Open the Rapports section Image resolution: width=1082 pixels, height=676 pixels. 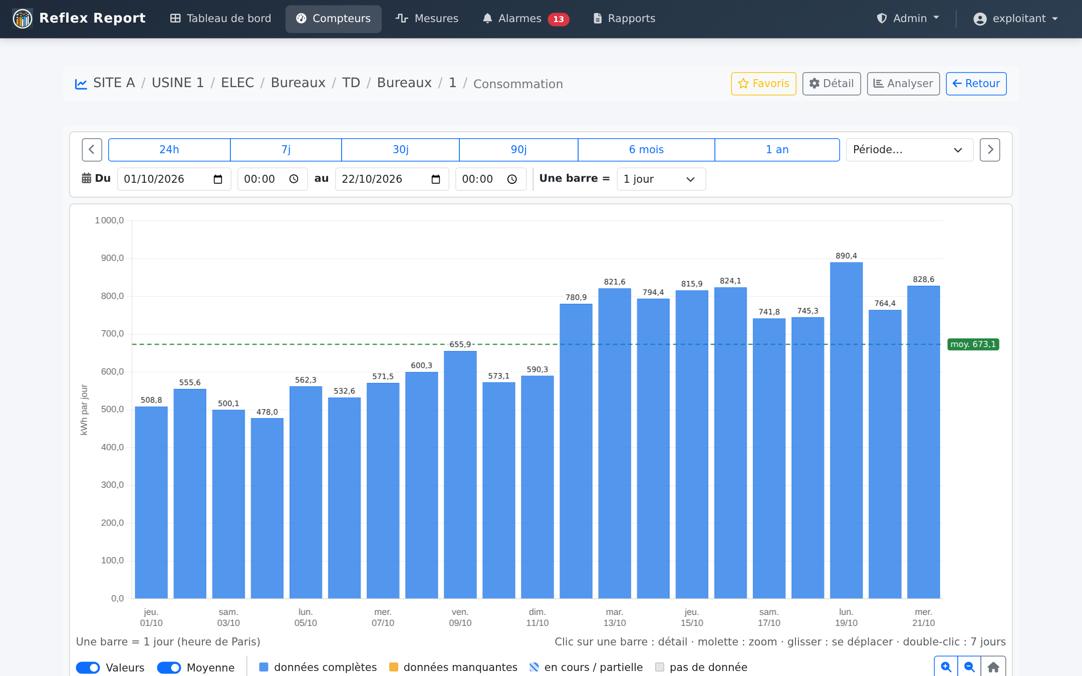coord(624,19)
